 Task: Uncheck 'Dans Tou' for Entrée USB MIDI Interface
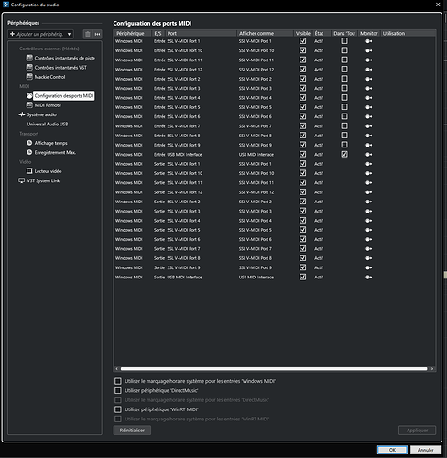pyautogui.click(x=344, y=154)
